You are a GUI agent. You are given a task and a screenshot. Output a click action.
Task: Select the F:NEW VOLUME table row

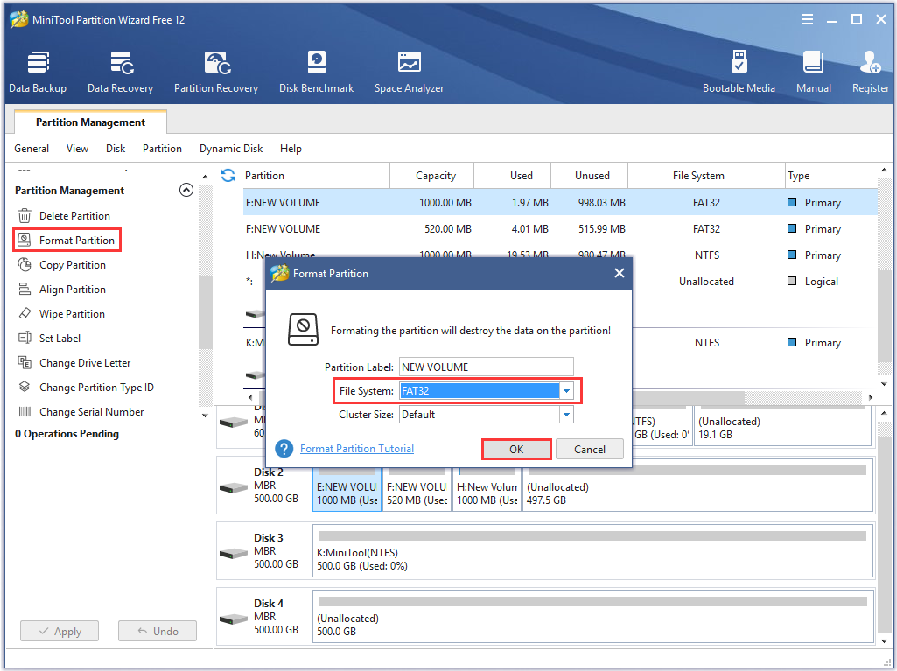561,229
